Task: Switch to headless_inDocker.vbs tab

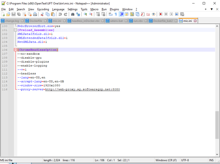Action: click(x=85, y=21)
